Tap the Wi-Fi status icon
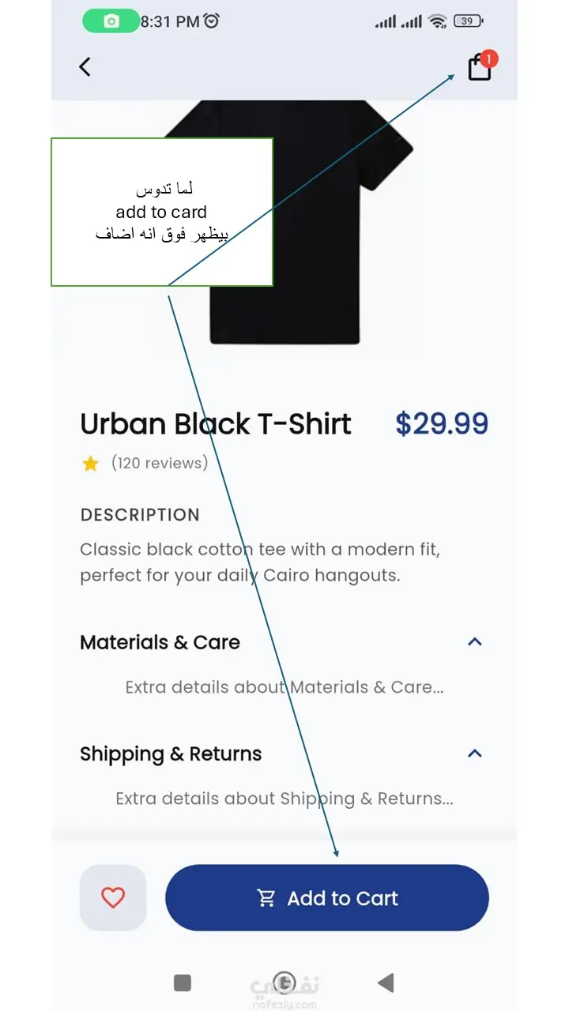 pos(438,21)
